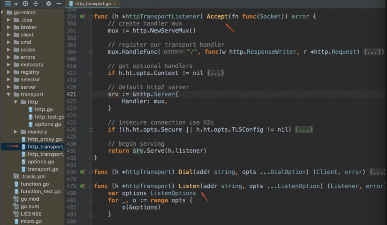This screenshot has height=225, width=387.
Task: Click the collapse all icon in project toolbar
Action: (x=36, y=3)
